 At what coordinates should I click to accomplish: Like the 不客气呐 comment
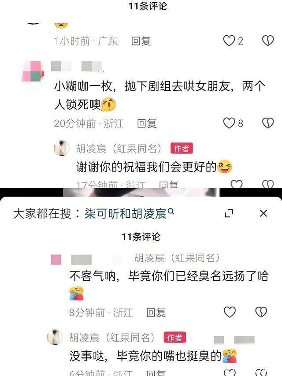coord(230,312)
